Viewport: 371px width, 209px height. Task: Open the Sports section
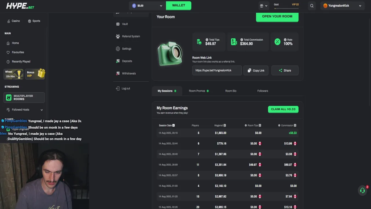point(34,21)
